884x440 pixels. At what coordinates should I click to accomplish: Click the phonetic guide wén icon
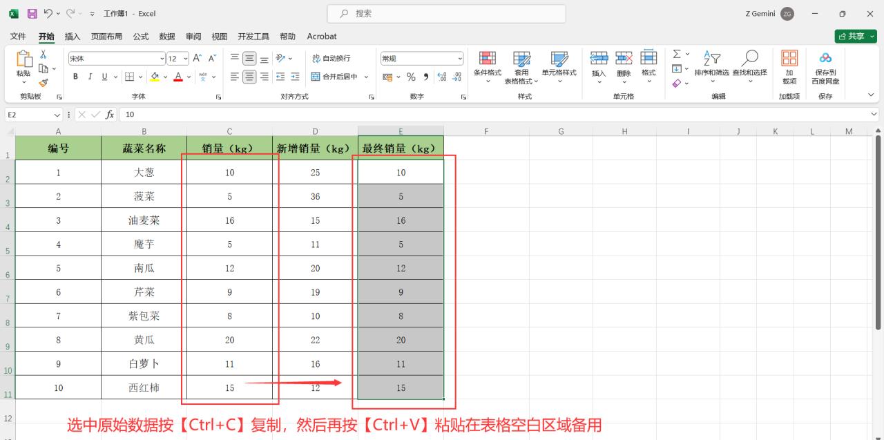point(203,77)
